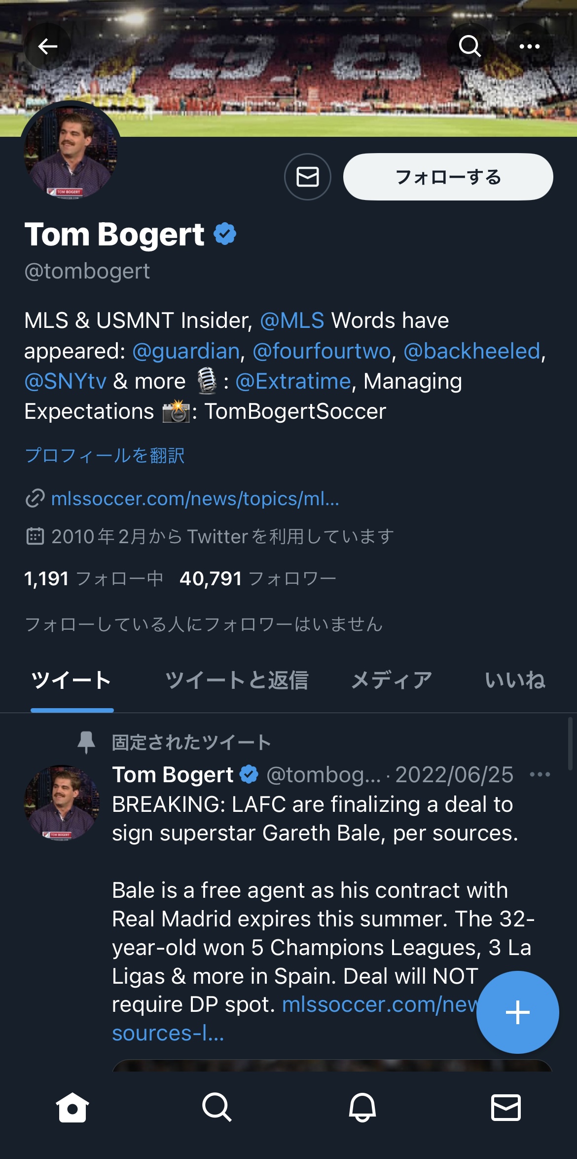View the 1,191 フォロー中 following list
The width and height of the screenshot is (577, 1159).
pos(93,578)
